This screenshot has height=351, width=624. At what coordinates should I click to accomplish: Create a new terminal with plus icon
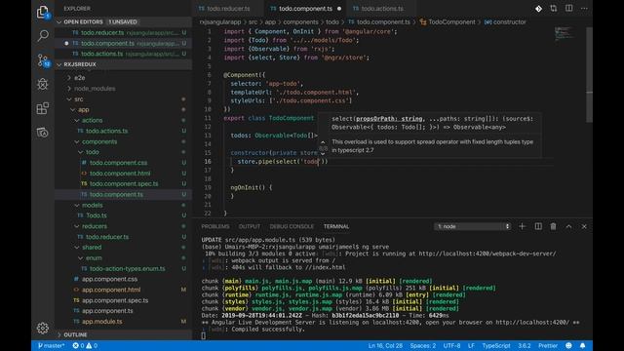pos(523,226)
